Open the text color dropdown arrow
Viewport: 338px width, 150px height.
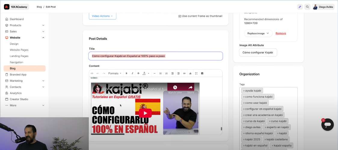tap(149, 73)
